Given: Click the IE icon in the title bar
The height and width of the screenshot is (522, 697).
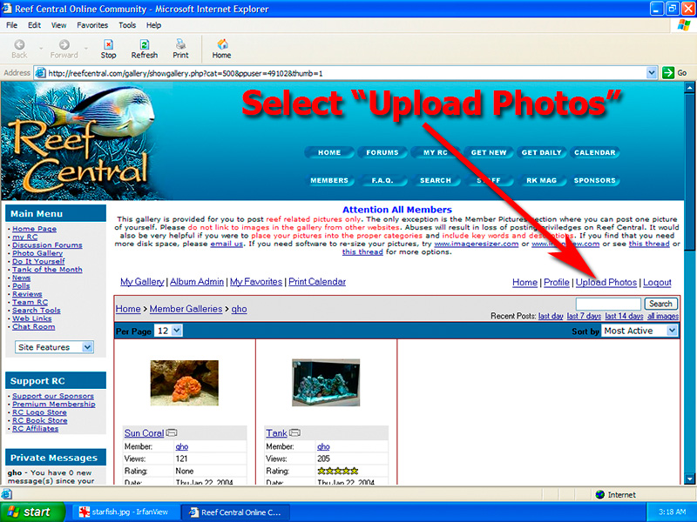Looking at the screenshot, I should click(x=6, y=9).
